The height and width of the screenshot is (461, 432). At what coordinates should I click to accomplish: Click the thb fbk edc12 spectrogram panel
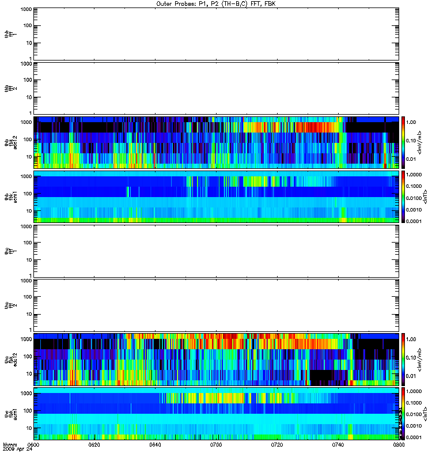click(x=217, y=142)
